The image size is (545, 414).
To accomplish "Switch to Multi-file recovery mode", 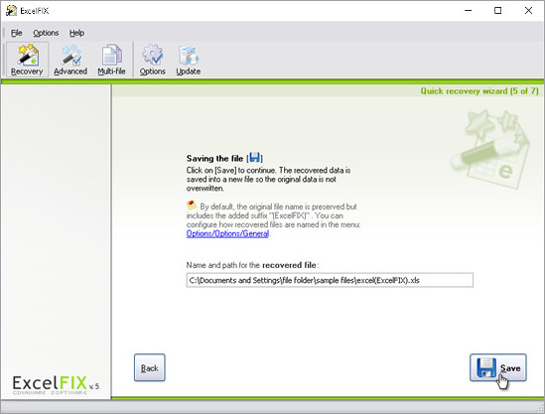I will click(x=111, y=60).
